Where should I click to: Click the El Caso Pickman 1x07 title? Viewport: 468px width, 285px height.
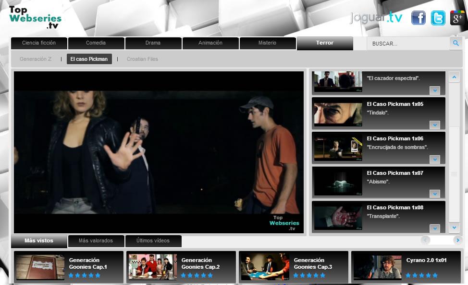[395, 173]
